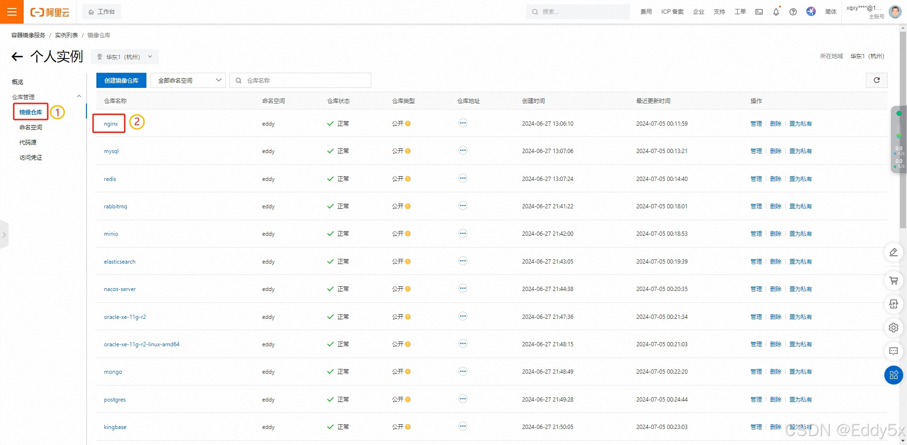Click the public type info icon for nginx

pos(408,124)
